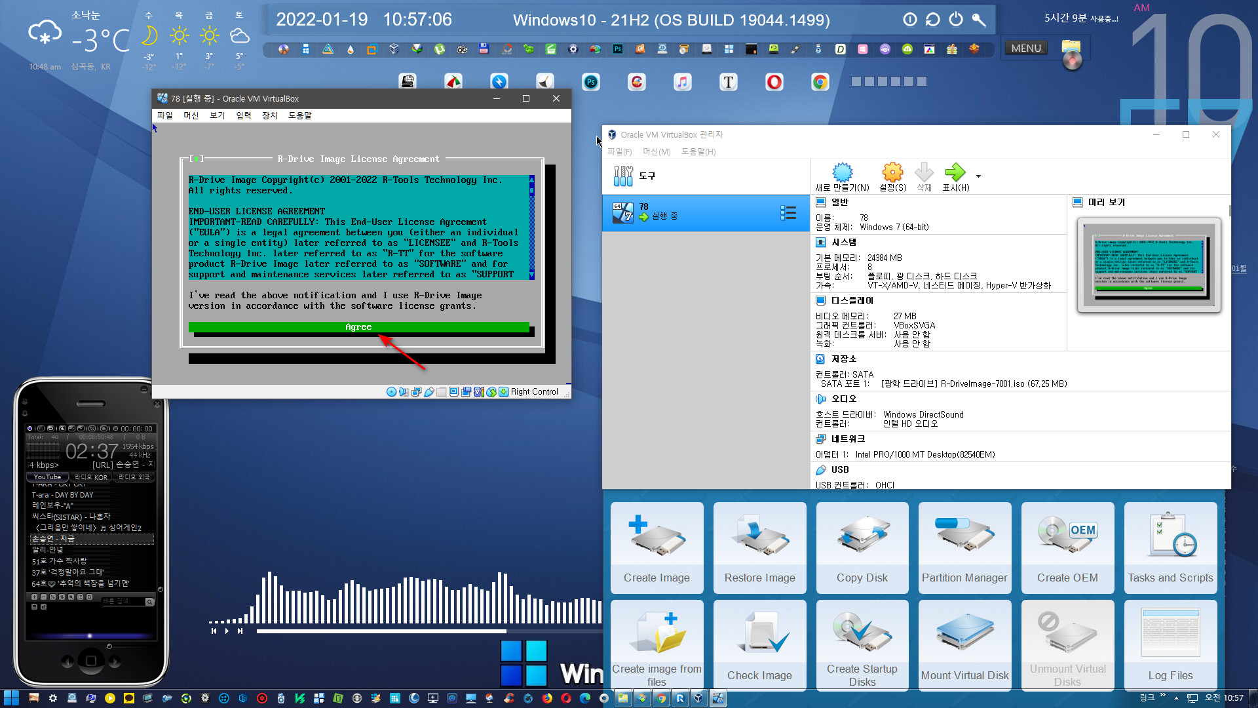Click the 시스템 section header
This screenshot has width=1258, height=708.
coord(843,243)
